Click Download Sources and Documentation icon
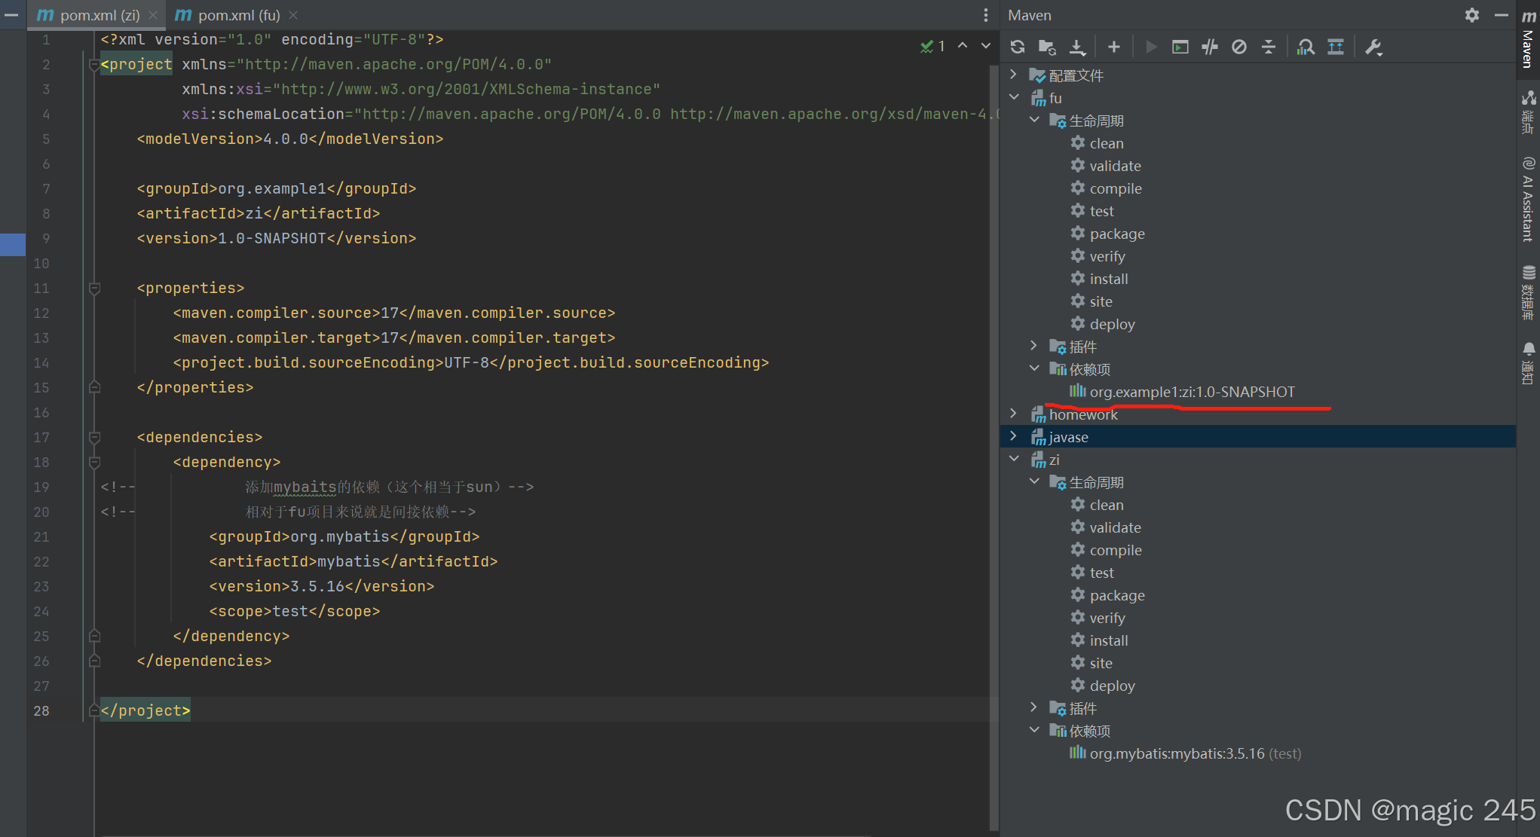This screenshot has width=1540, height=837. click(1077, 47)
